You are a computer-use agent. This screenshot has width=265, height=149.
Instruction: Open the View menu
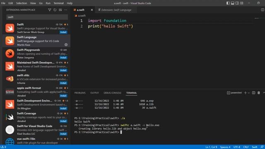pyautogui.click(x=33, y=3)
